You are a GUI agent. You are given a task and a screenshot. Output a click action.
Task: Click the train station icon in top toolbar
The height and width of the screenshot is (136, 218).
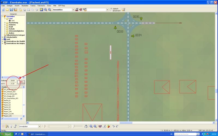[x=77, y=10]
